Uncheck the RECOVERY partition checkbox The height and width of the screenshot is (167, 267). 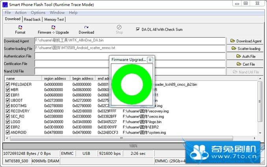(7, 111)
